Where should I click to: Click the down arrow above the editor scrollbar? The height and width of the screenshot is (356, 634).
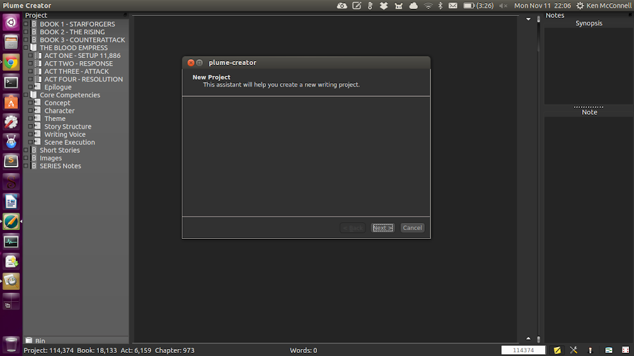click(528, 19)
